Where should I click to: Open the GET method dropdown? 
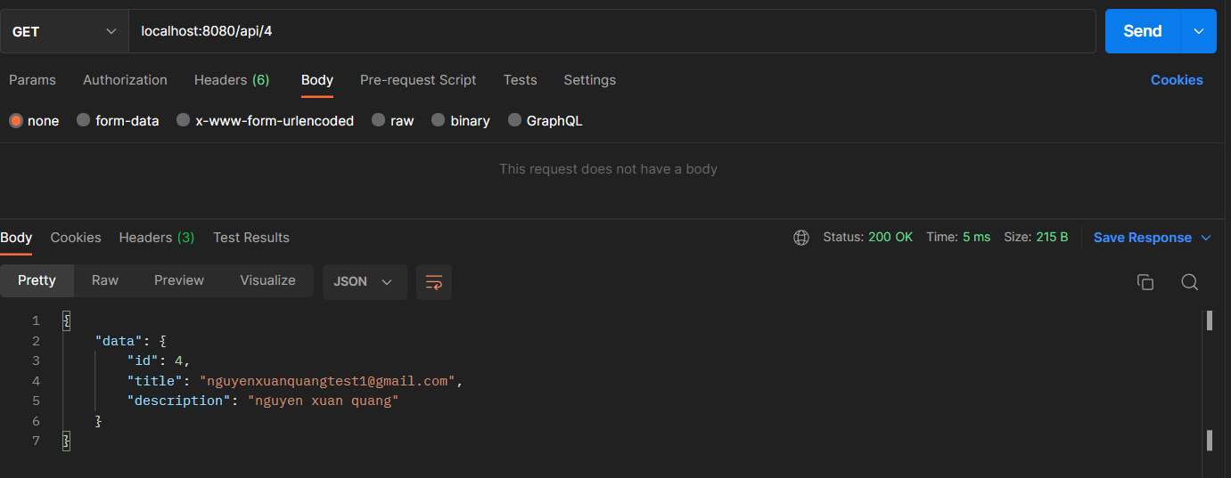click(64, 31)
